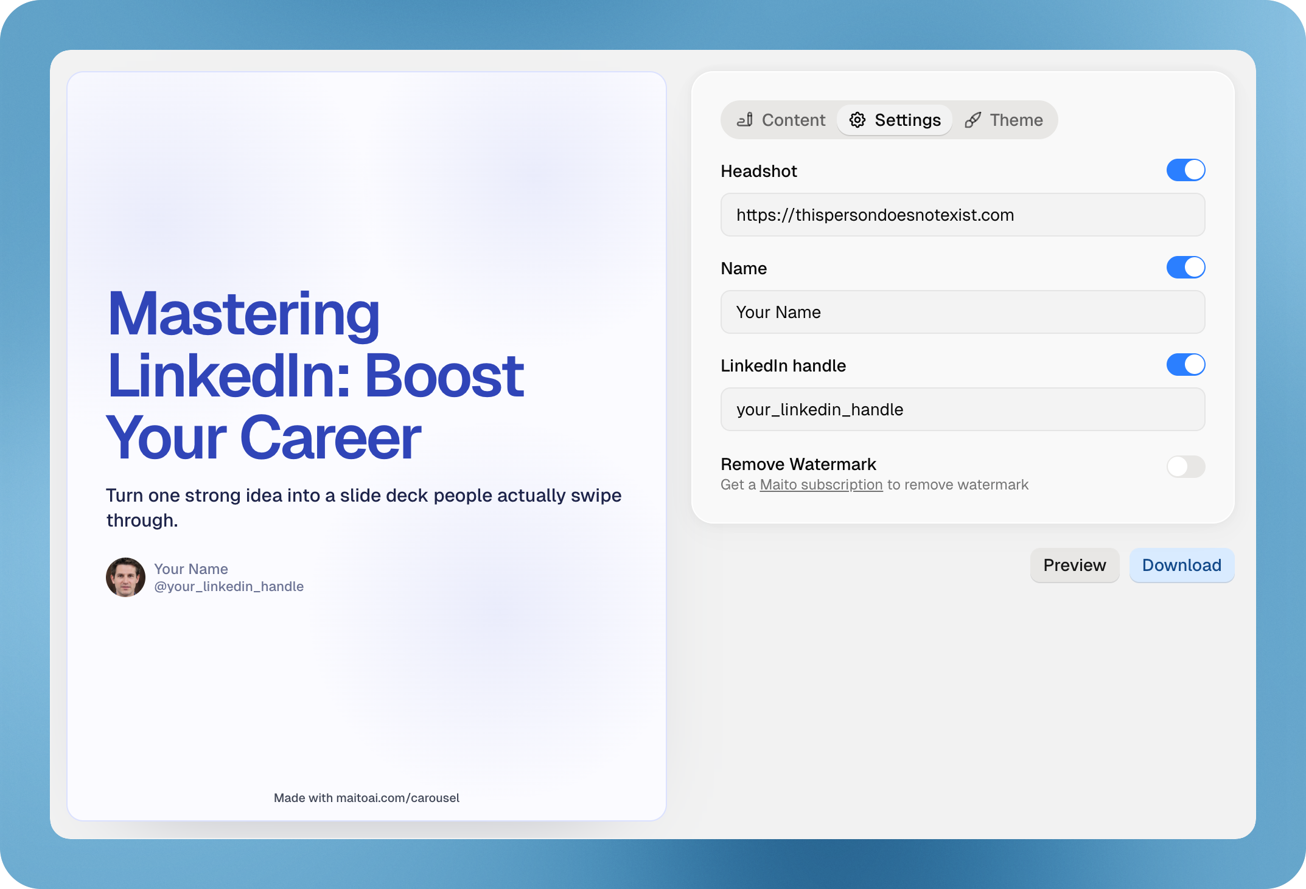Click the gear icon on the Settings tab
Image resolution: width=1306 pixels, height=889 pixels.
857,120
